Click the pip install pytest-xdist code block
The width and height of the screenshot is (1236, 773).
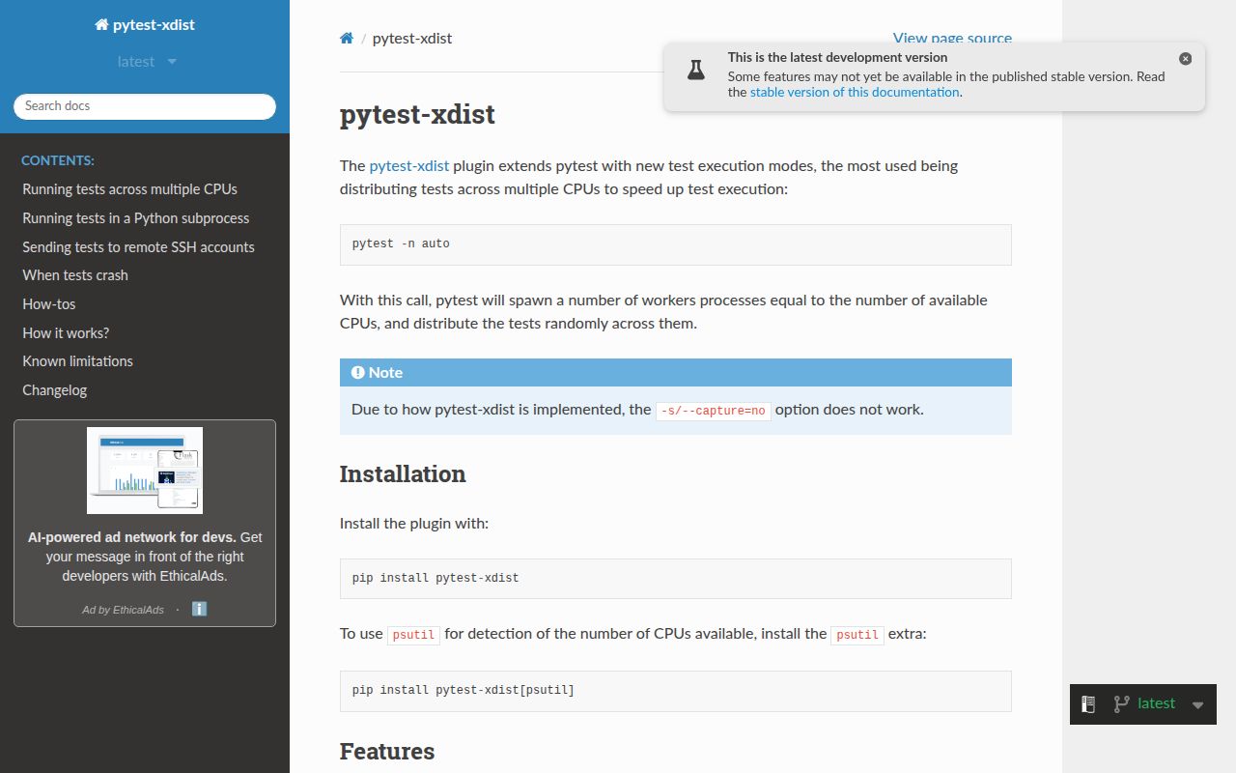[x=676, y=579]
